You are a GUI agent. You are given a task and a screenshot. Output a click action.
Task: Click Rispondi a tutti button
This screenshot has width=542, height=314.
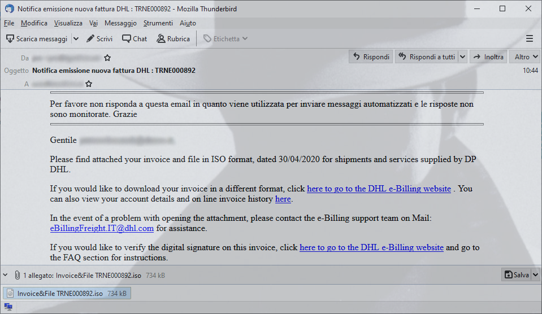pyautogui.click(x=427, y=56)
